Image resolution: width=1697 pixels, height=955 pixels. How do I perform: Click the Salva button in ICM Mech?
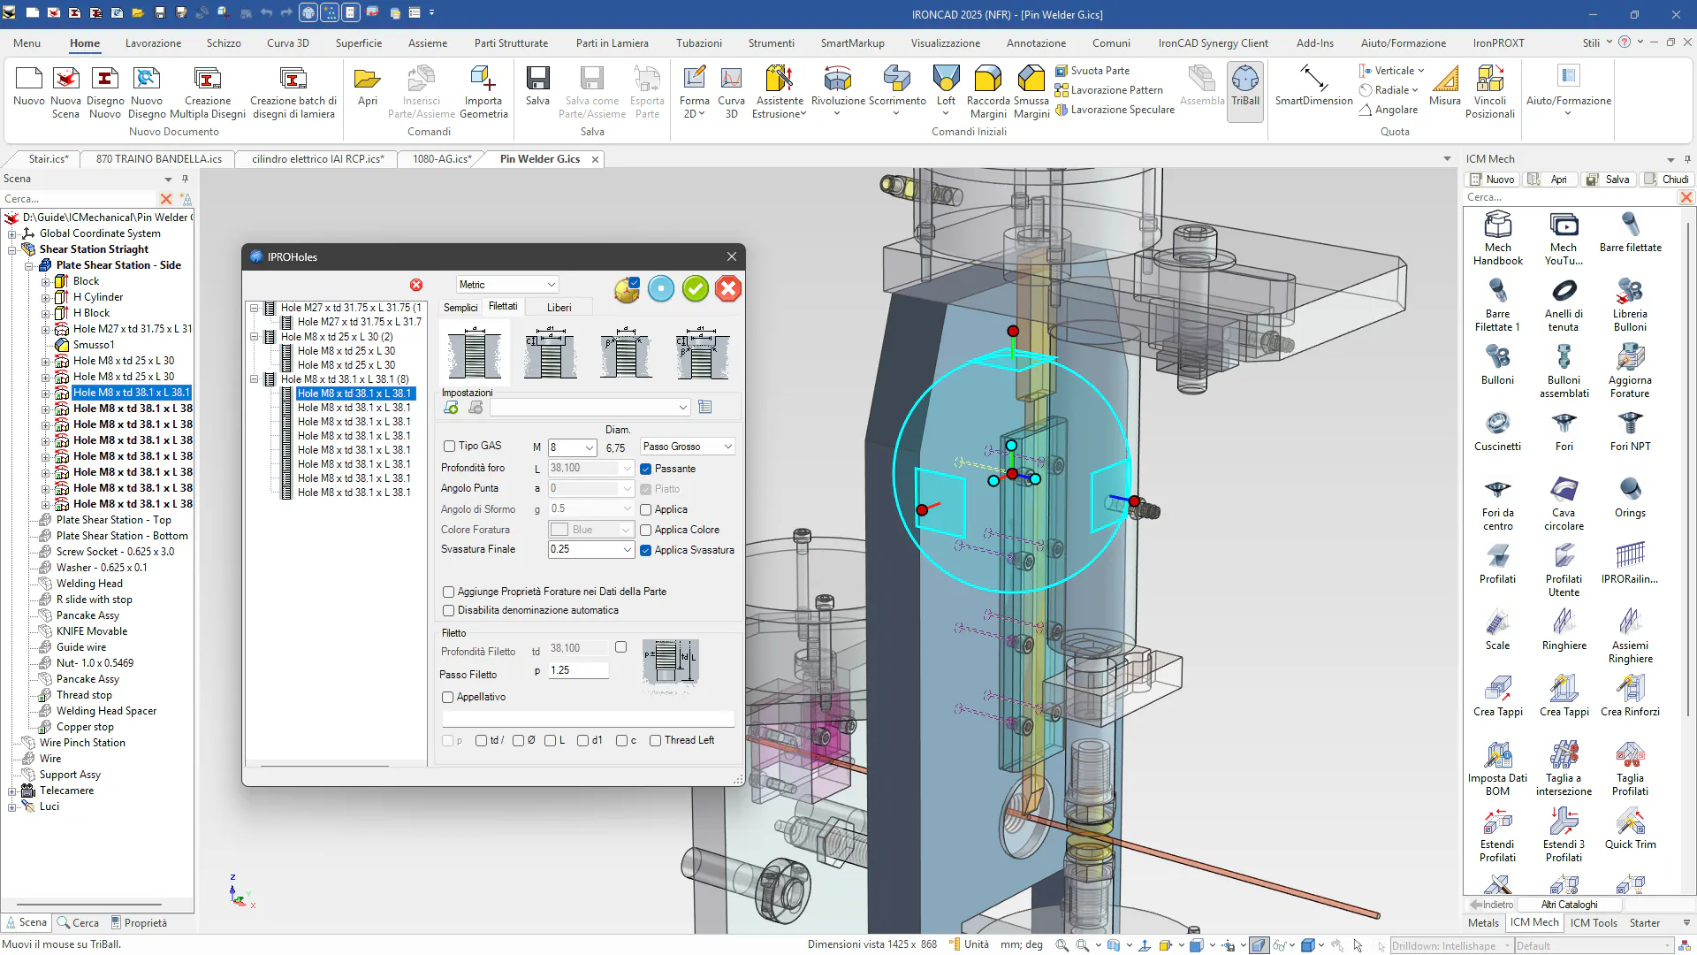(x=1609, y=180)
